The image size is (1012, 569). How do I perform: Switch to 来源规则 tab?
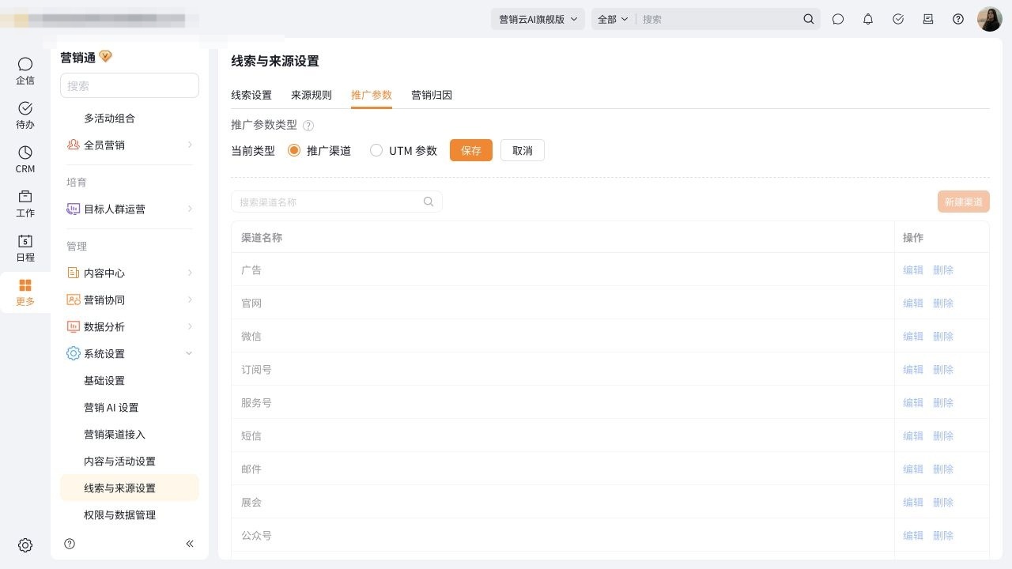pos(312,96)
